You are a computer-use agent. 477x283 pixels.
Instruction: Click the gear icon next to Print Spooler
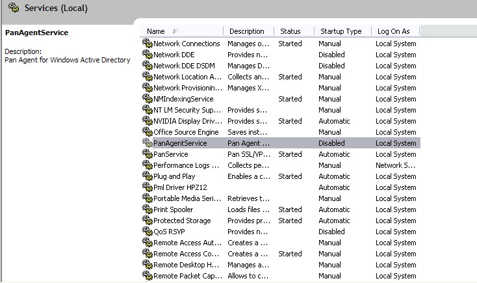147,209
